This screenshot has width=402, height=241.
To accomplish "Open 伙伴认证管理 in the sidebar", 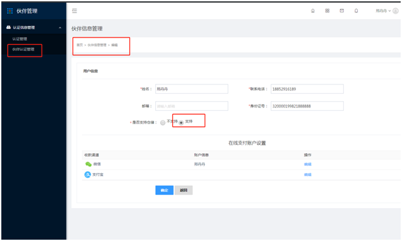I will coord(23,50).
